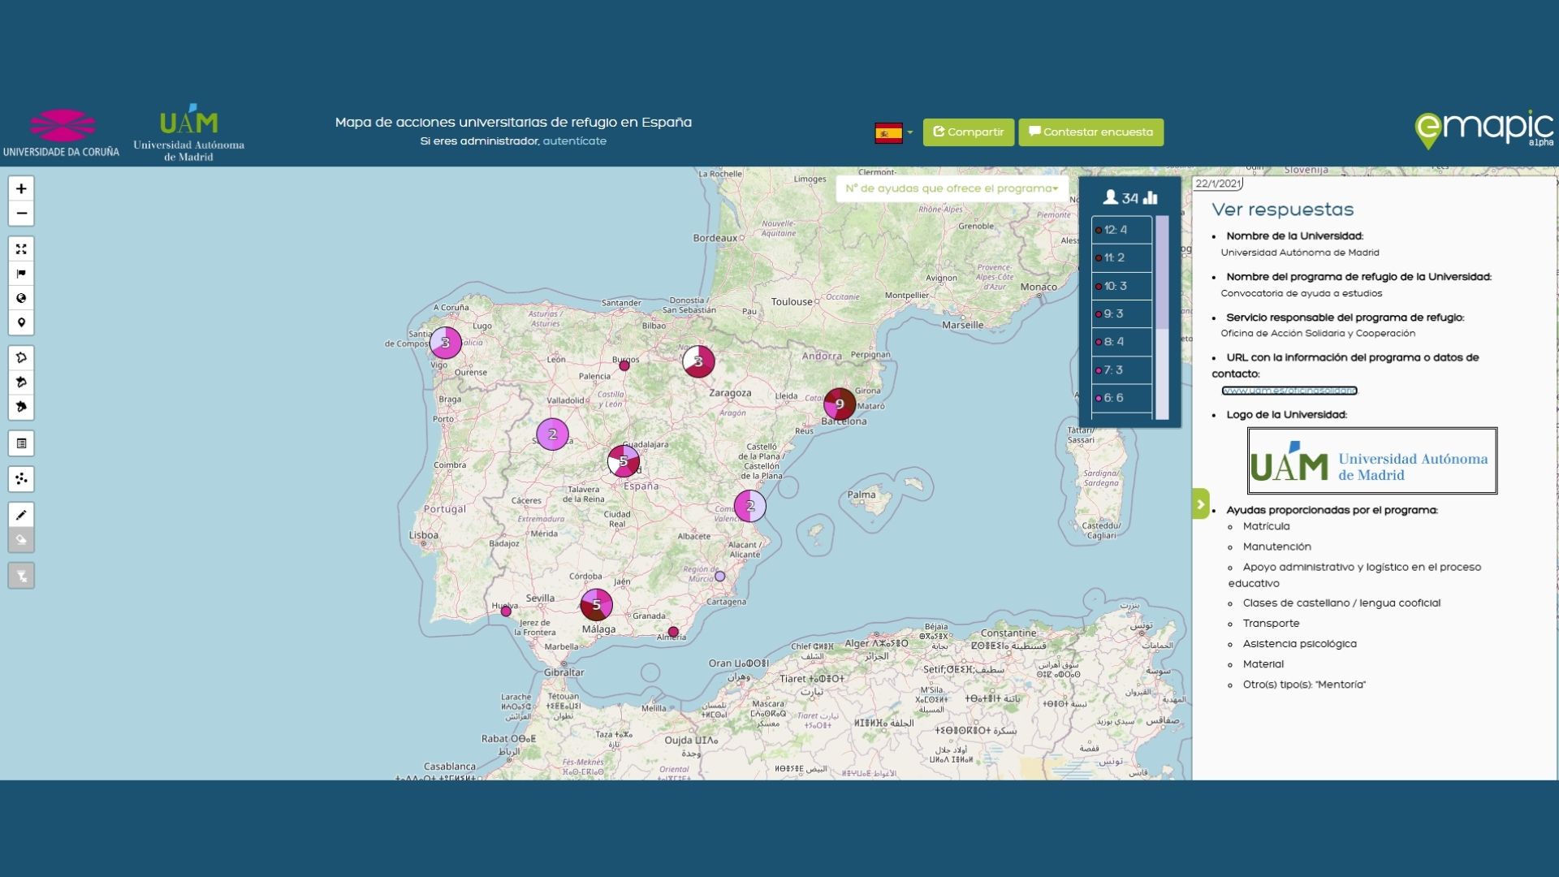The width and height of the screenshot is (1559, 877).
Task: Click the bar chart icon next to 34
Action: point(1151,197)
